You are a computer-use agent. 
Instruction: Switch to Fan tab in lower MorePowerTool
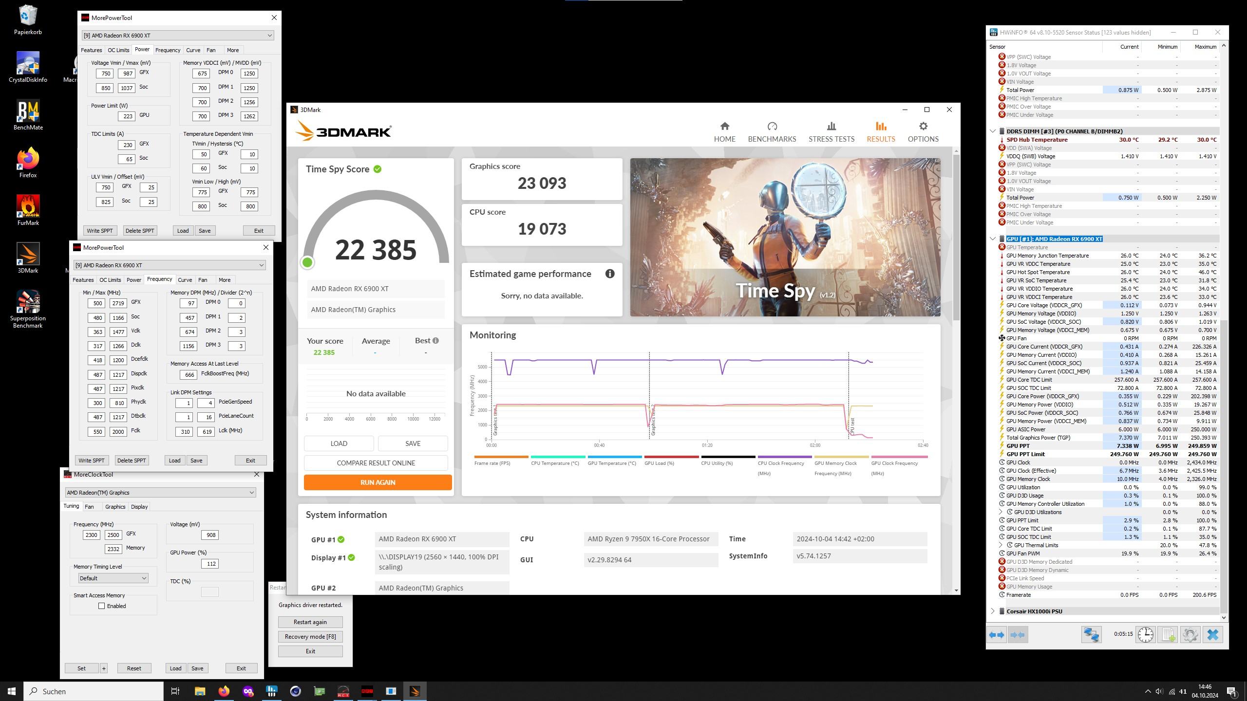click(x=203, y=280)
